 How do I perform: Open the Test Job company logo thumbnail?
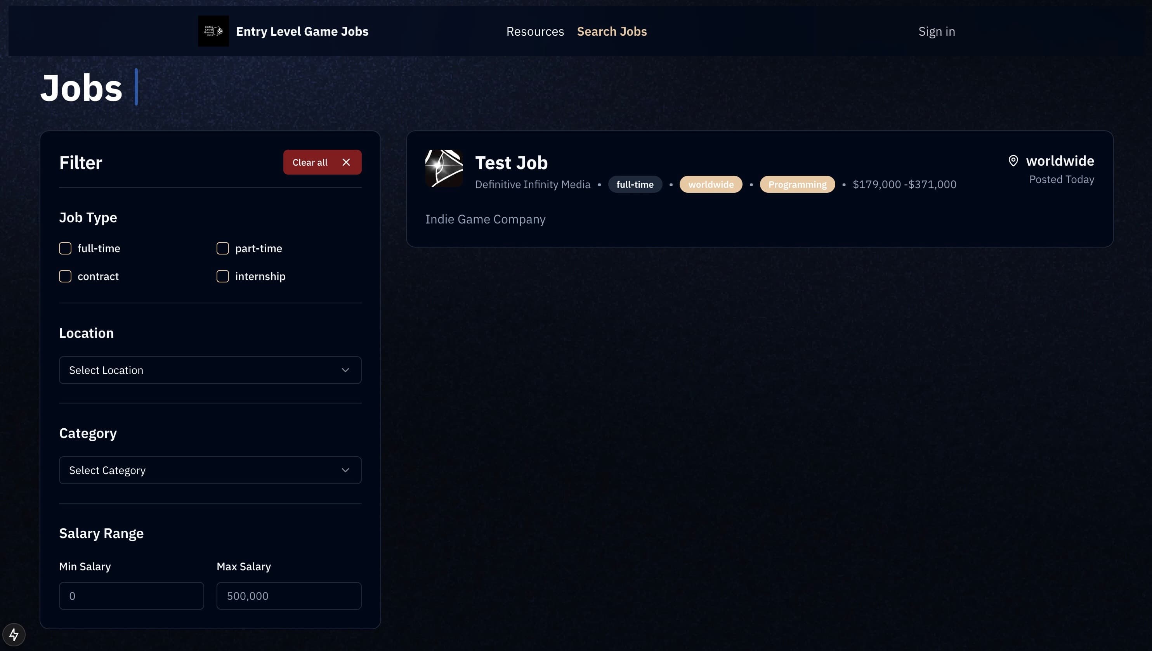click(x=444, y=168)
